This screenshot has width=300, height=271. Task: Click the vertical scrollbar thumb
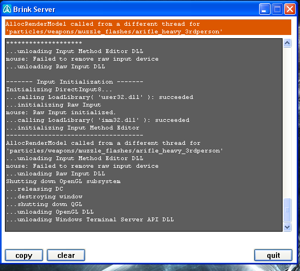287,210
